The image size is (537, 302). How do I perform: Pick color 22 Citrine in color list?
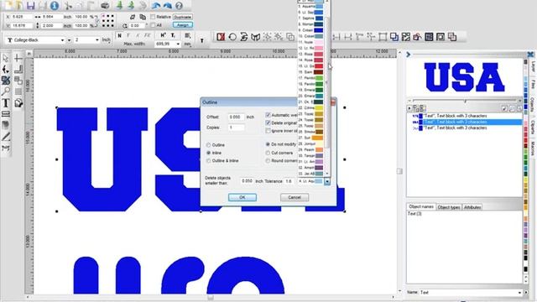[310, 108]
